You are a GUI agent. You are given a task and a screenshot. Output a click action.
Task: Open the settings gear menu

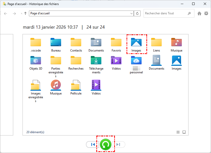pyautogui.click(x=206, y=14)
